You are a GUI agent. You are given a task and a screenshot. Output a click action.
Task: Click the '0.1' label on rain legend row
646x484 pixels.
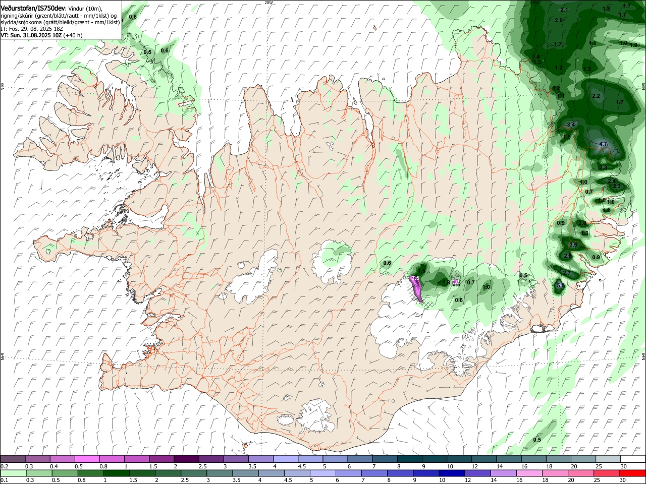pos(5,480)
